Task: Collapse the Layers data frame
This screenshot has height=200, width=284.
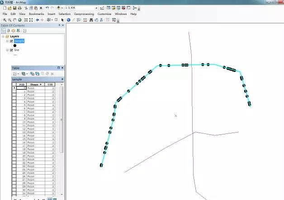Action: tap(3, 36)
